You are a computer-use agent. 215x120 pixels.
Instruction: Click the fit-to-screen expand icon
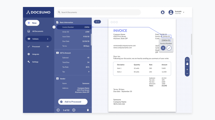pos(187,60)
